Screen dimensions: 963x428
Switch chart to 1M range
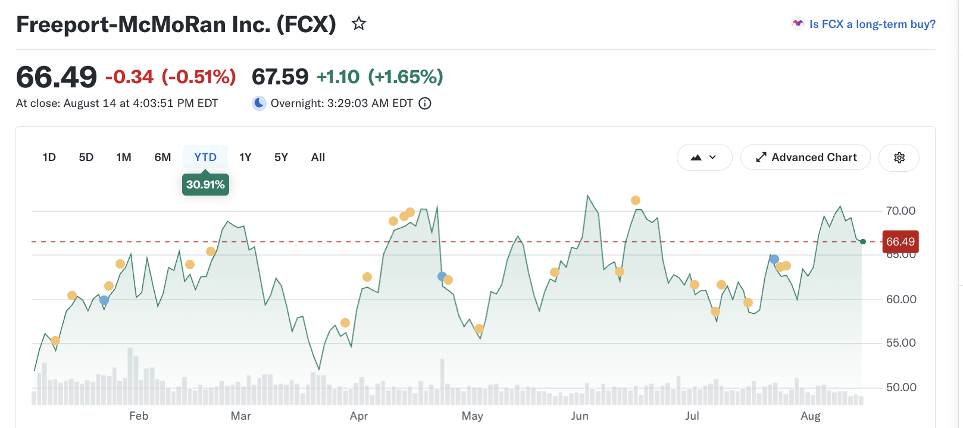[x=124, y=158]
